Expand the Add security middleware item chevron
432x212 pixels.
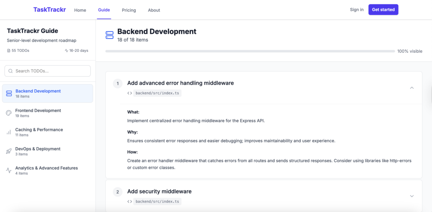(x=412, y=196)
